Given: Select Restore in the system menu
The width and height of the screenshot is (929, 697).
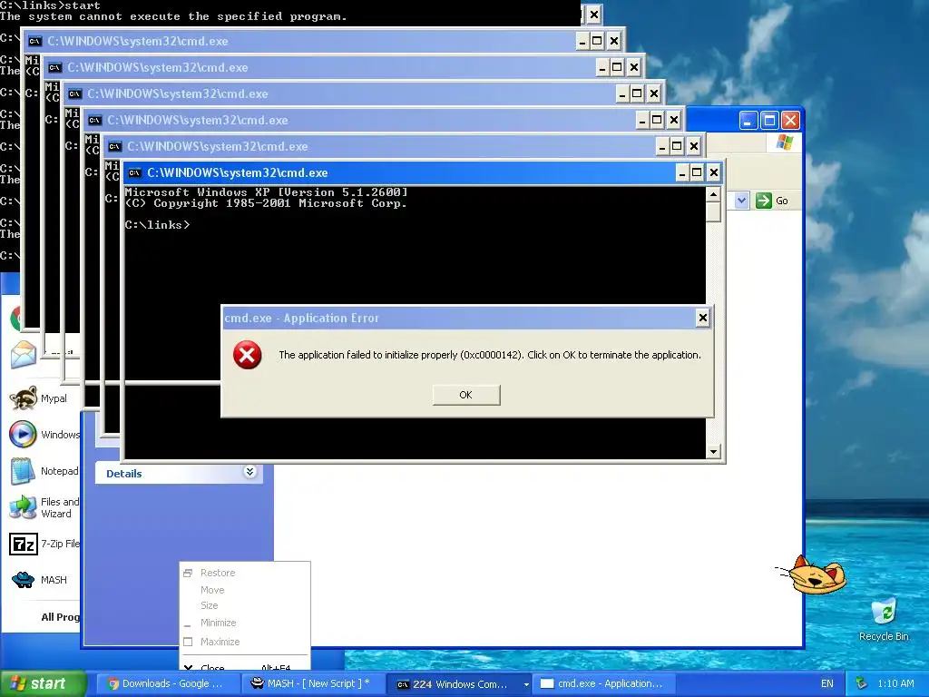Looking at the screenshot, I should tap(245, 573).
